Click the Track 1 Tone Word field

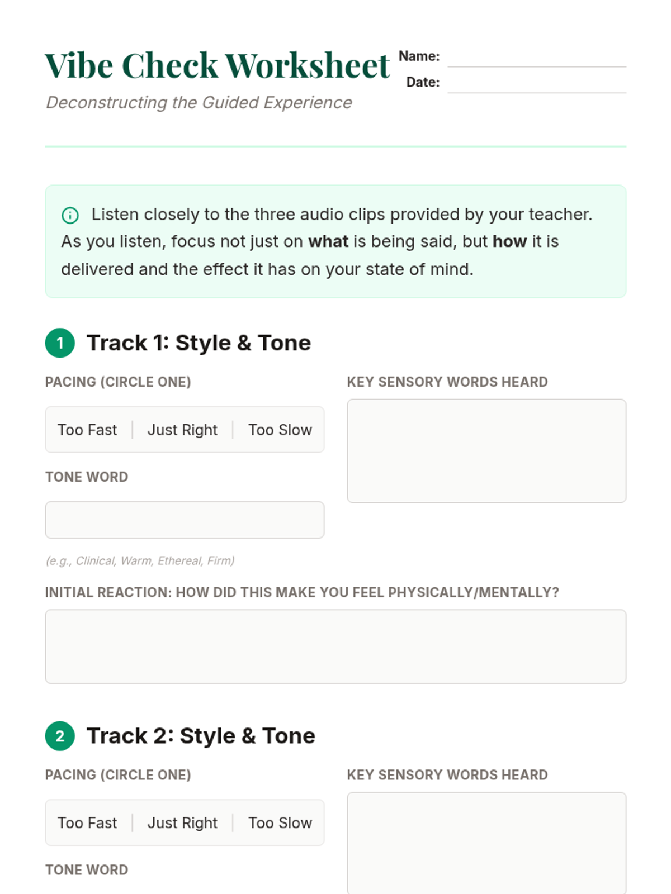(185, 520)
